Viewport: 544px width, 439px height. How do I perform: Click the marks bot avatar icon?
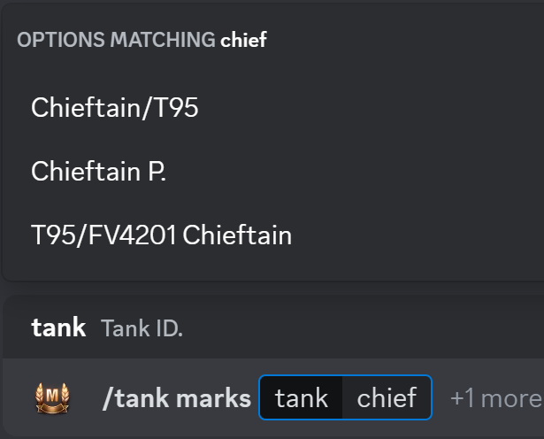(52, 398)
